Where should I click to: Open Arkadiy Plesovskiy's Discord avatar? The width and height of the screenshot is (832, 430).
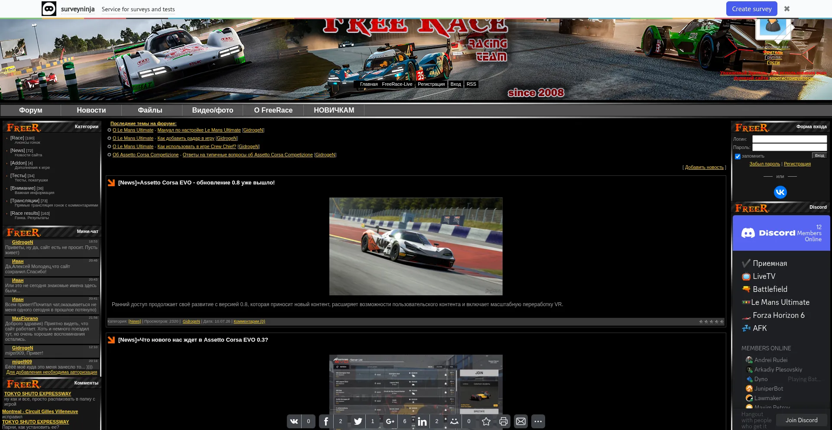click(x=749, y=369)
